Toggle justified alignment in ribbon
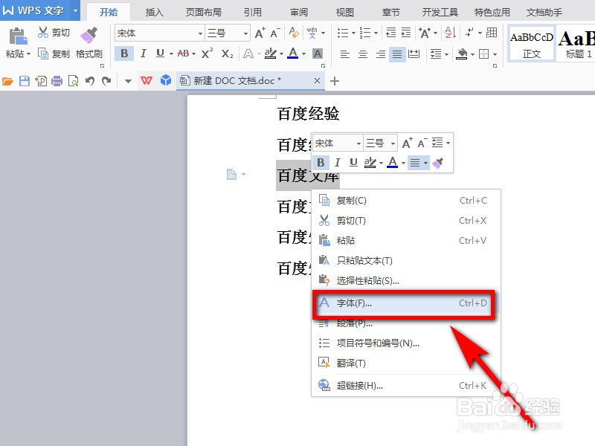This screenshot has width=595, height=446. coord(397,54)
